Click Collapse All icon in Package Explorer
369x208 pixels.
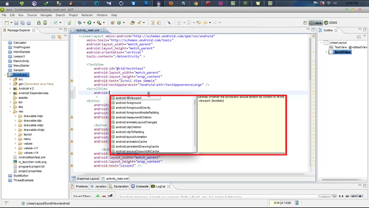click(x=53, y=37)
